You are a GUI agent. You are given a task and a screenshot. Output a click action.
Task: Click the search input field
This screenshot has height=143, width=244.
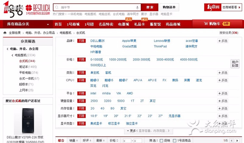97,7
